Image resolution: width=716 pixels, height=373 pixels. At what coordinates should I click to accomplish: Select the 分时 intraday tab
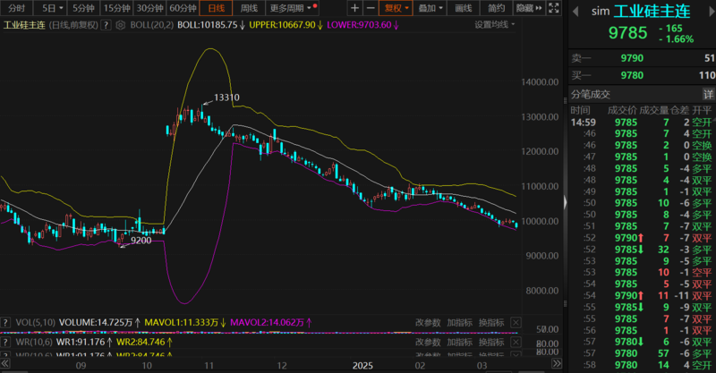tap(17, 8)
